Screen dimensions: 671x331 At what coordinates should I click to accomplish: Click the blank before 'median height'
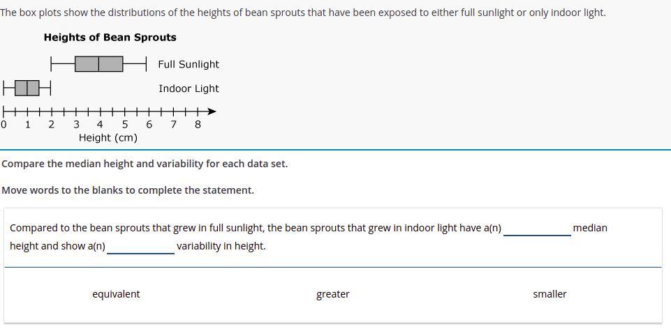click(537, 229)
